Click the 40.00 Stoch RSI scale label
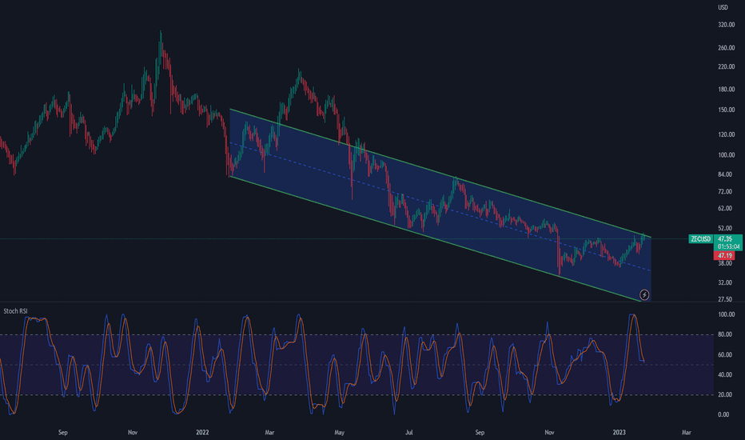The width and height of the screenshot is (745, 440). pyautogui.click(x=724, y=375)
